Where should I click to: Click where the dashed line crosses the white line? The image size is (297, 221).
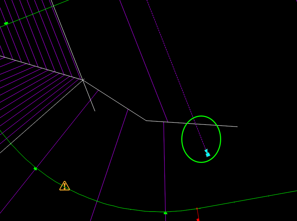point(194,124)
